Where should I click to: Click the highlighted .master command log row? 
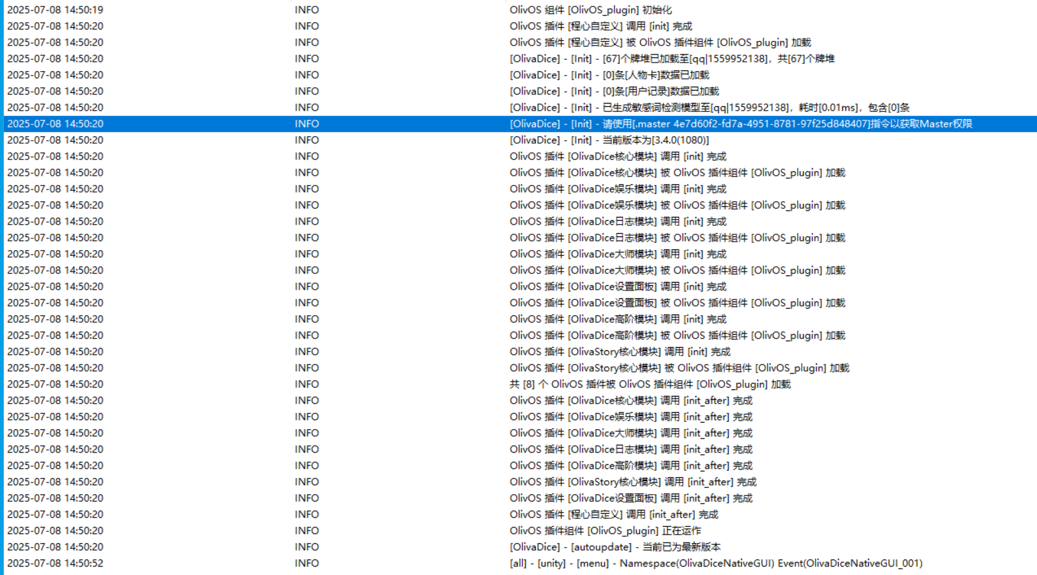click(x=740, y=124)
